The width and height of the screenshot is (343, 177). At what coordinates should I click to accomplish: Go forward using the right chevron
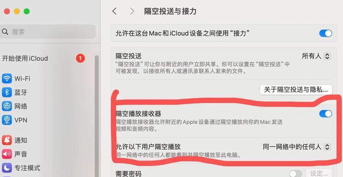[132, 11]
